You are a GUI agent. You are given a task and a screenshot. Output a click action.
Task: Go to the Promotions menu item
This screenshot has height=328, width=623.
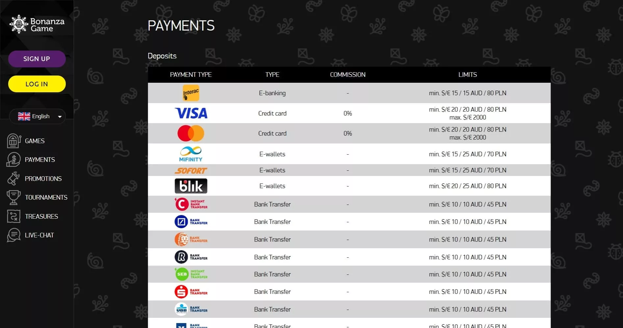coord(43,179)
